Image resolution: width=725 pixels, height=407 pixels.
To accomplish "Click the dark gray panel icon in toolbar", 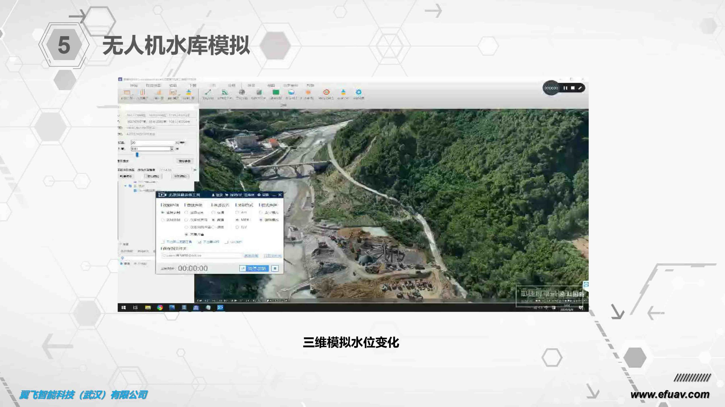I will coord(259,92).
